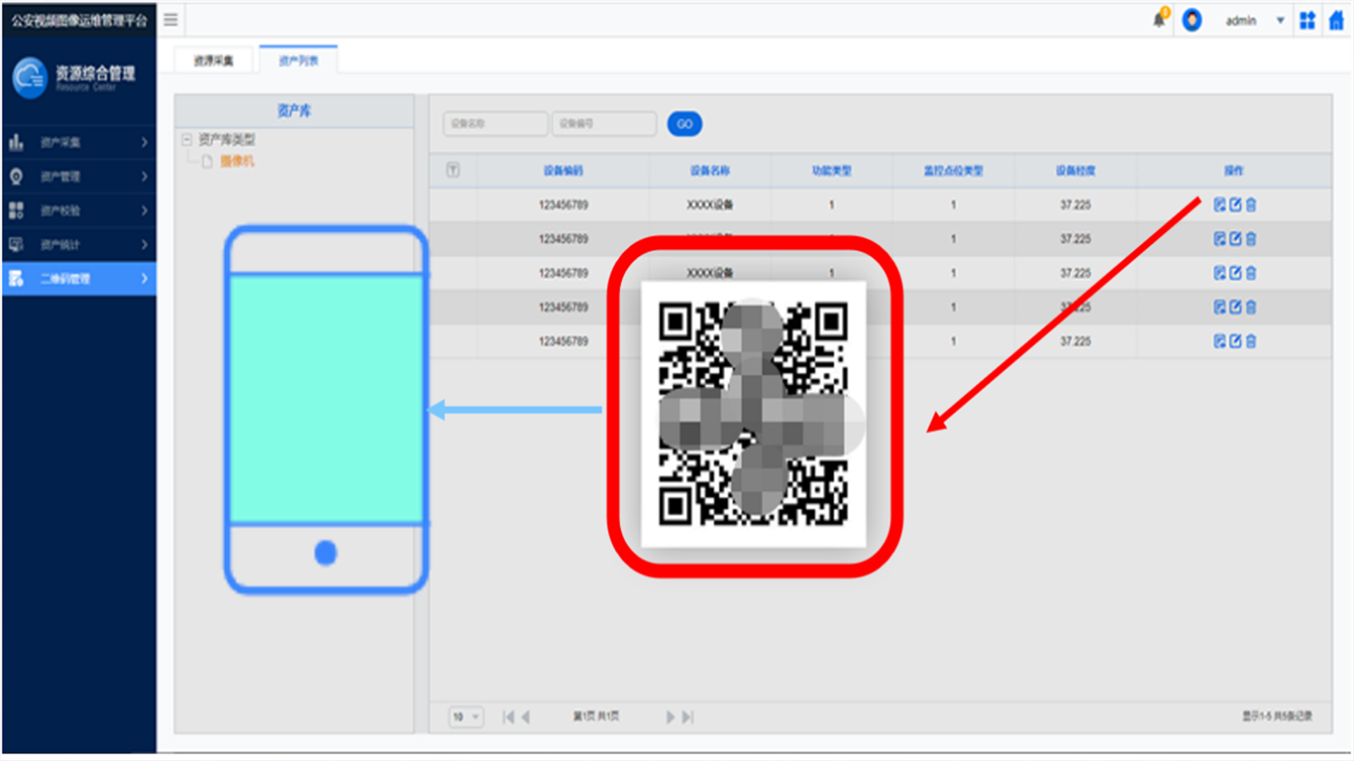Select the 资产库类型 tree label

pos(226,140)
